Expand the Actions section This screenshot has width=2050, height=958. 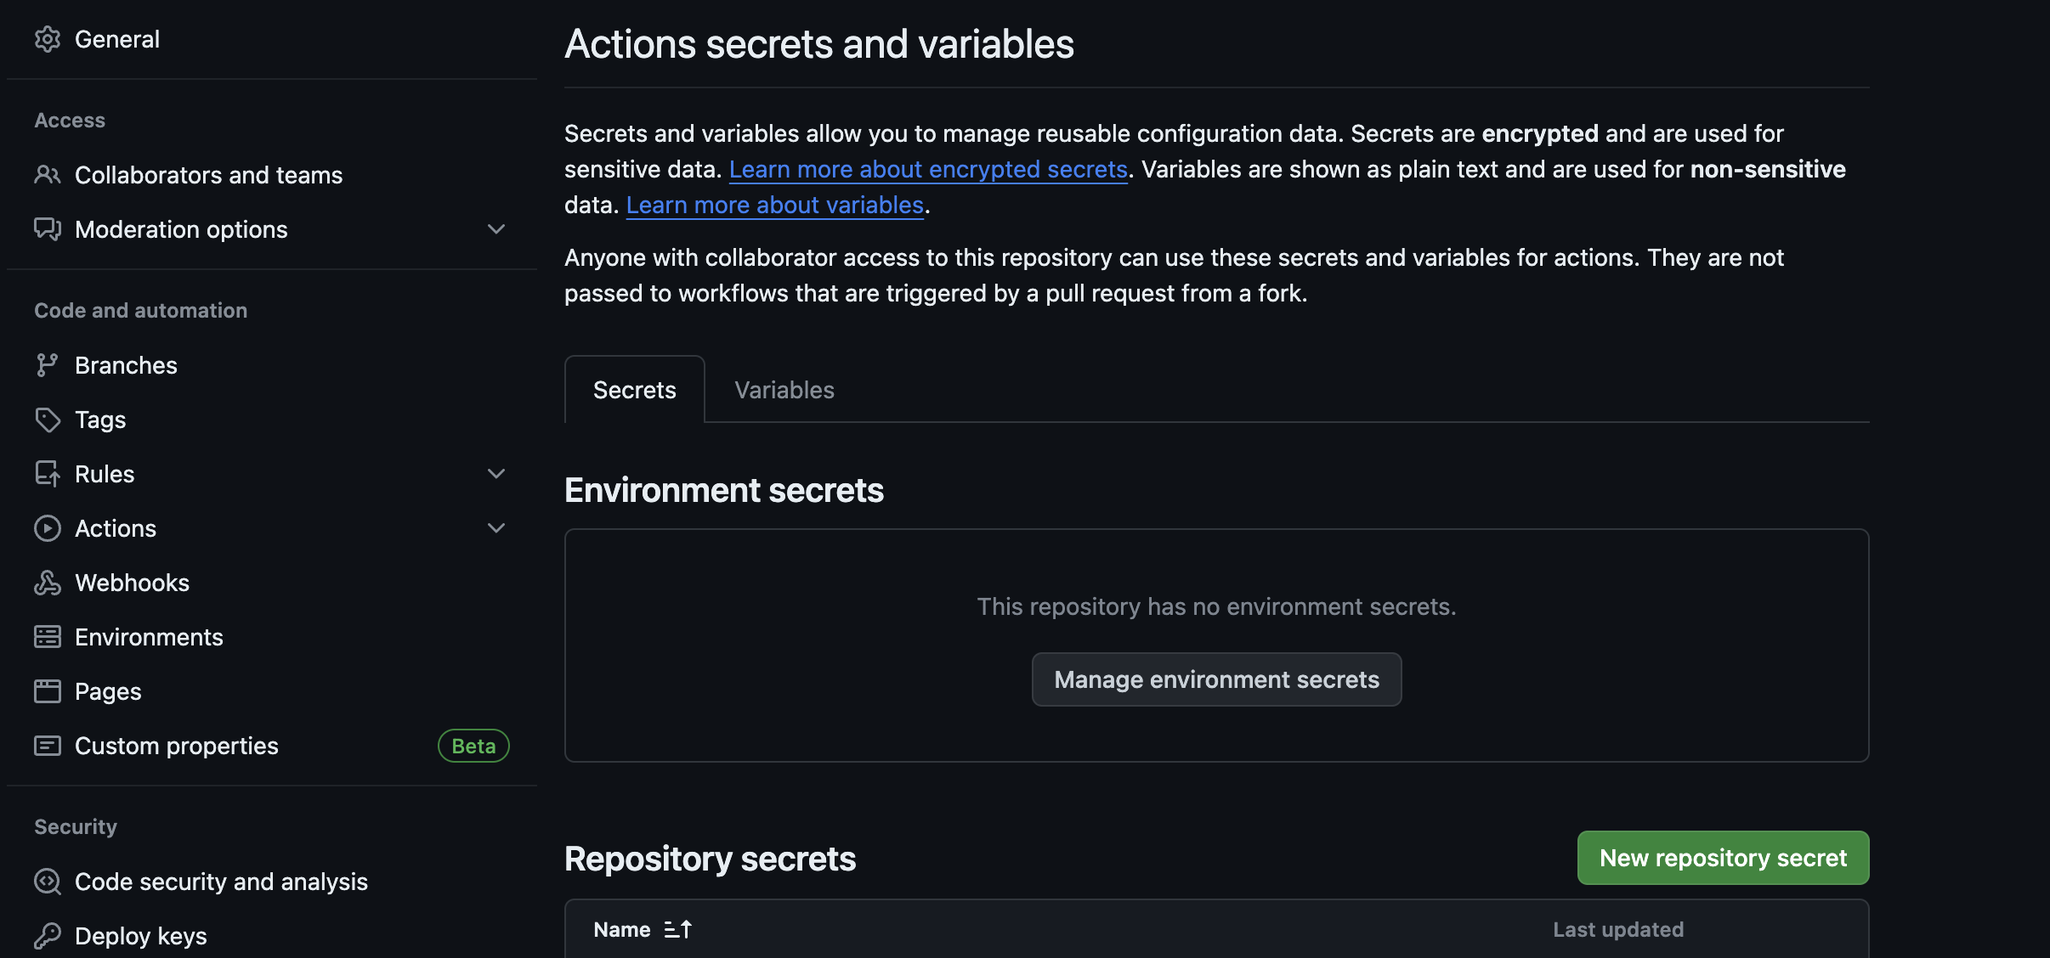click(496, 527)
